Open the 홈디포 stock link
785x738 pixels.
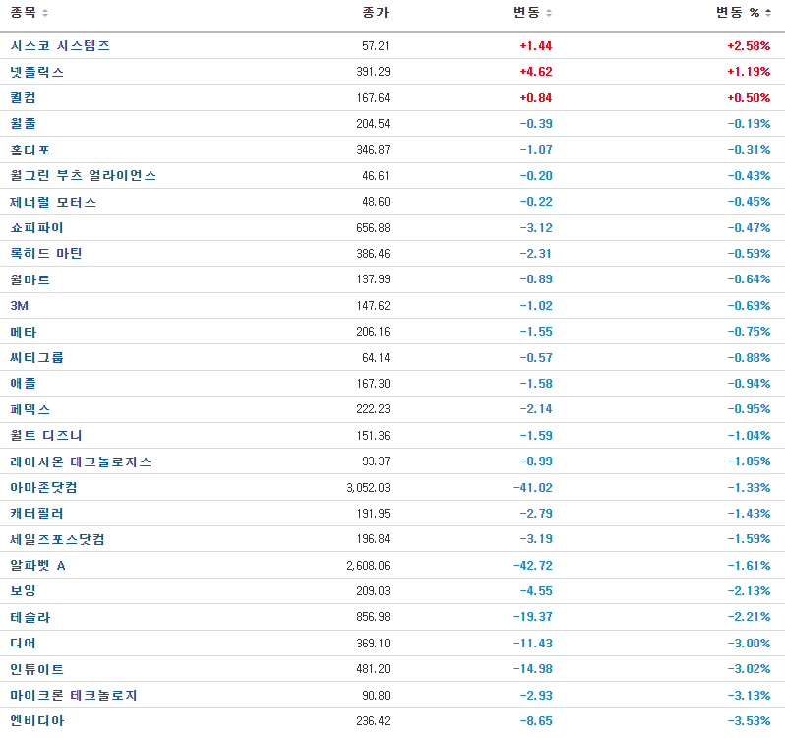click(x=30, y=150)
